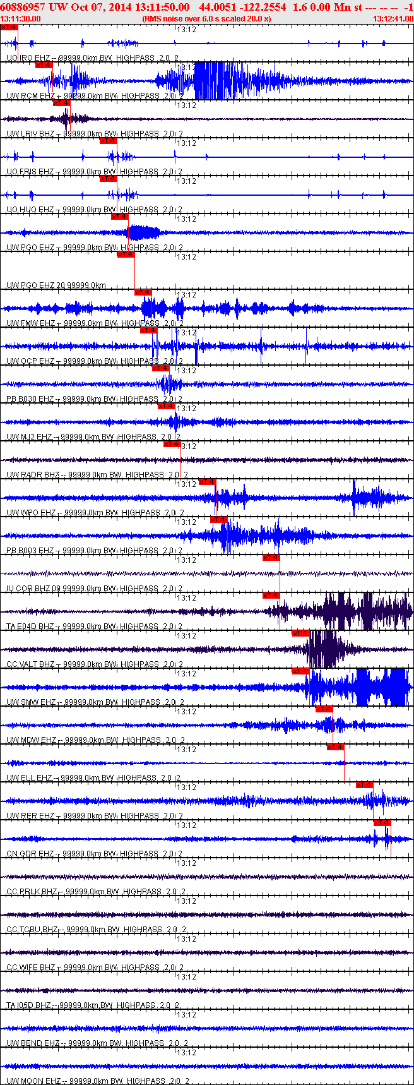Click the station label 'CC TCBU BHZ'

pyautogui.click(x=32, y=930)
